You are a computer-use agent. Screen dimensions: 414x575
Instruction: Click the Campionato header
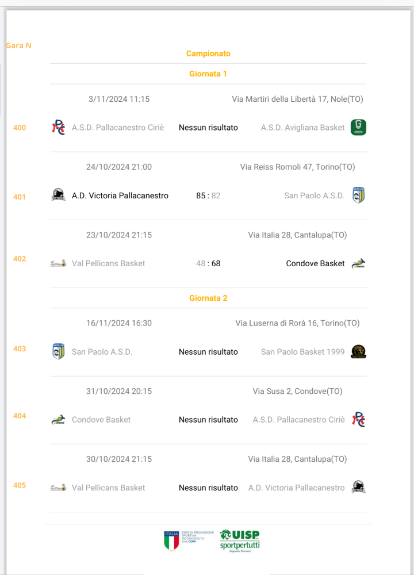tap(208, 53)
